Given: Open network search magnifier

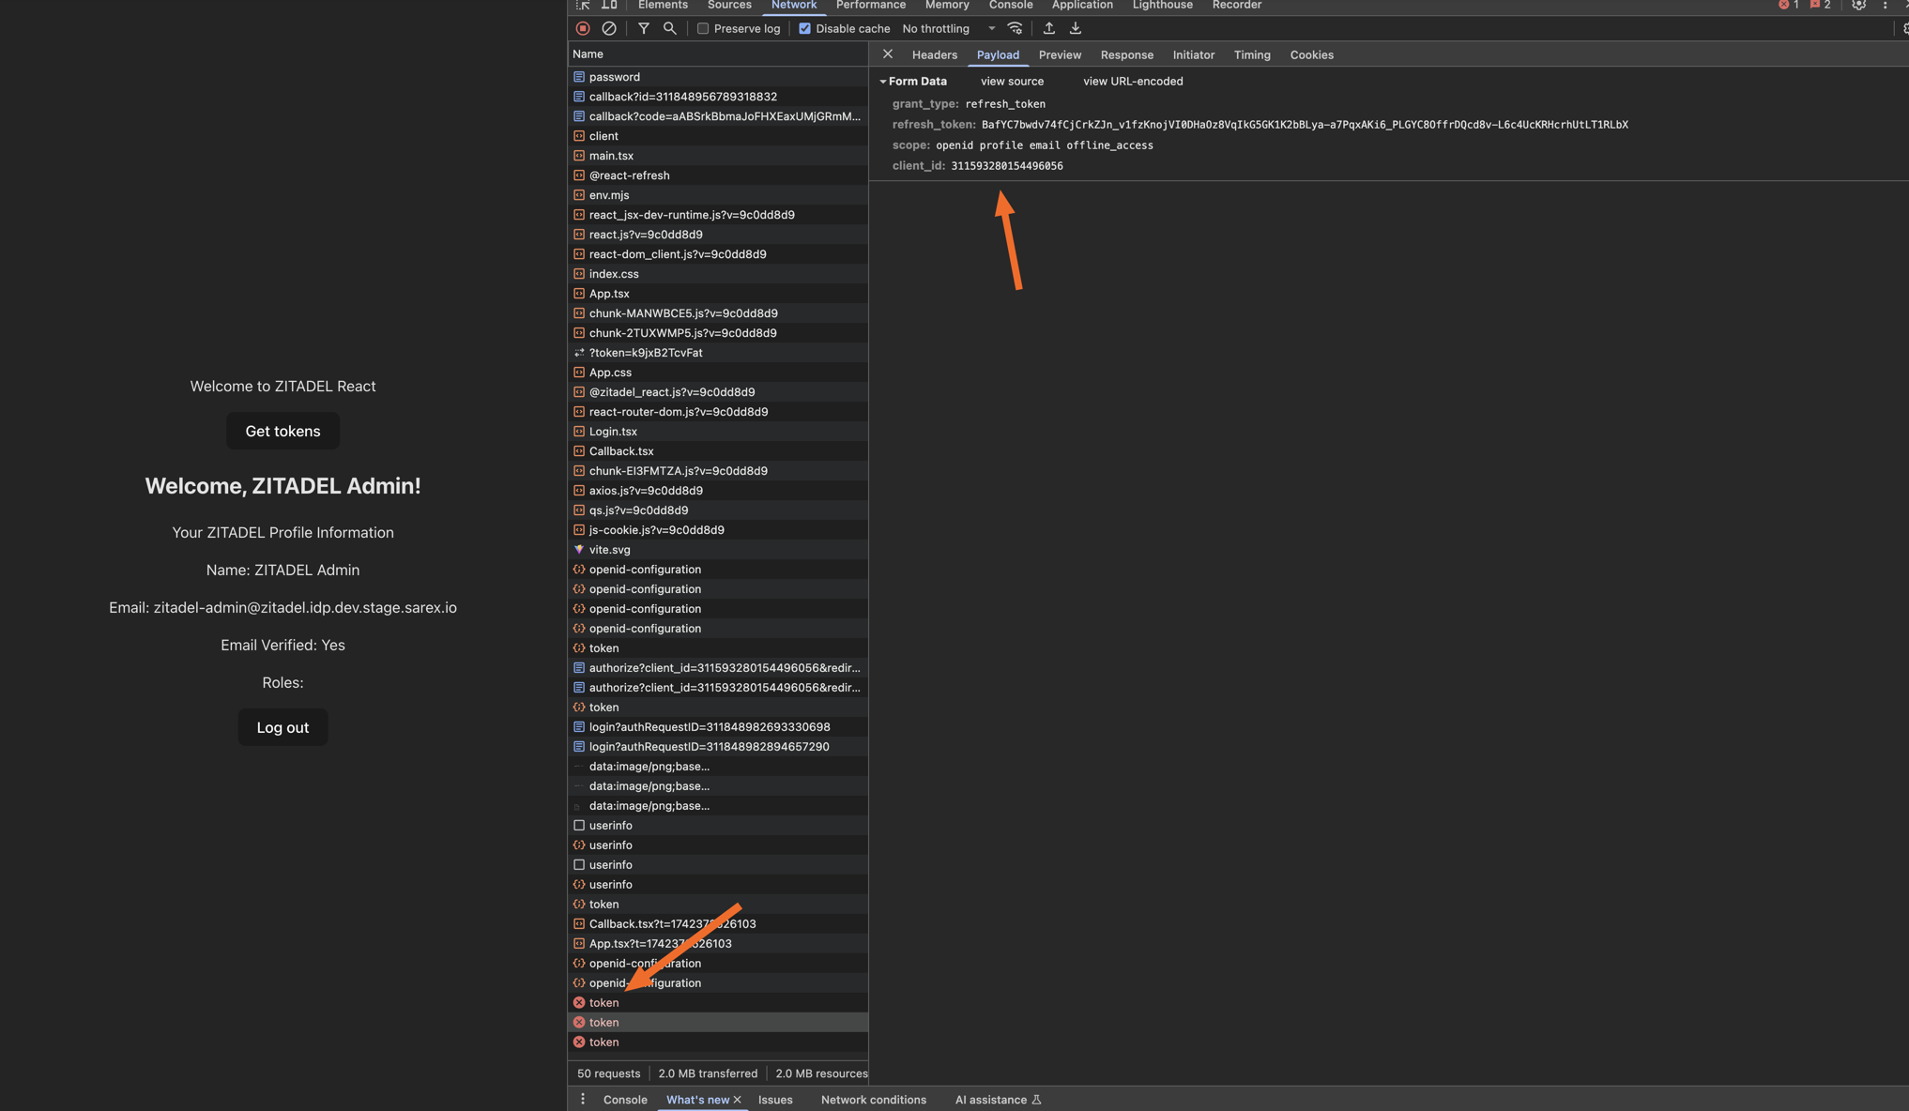Looking at the screenshot, I should tap(670, 28).
